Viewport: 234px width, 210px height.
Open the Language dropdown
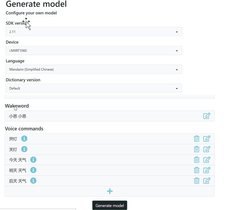pyautogui.click(x=93, y=69)
